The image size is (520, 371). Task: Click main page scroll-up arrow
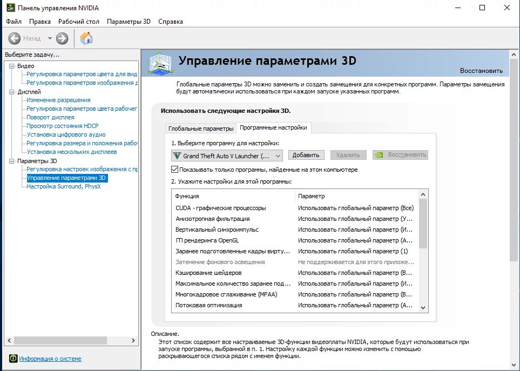click(x=514, y=55)
